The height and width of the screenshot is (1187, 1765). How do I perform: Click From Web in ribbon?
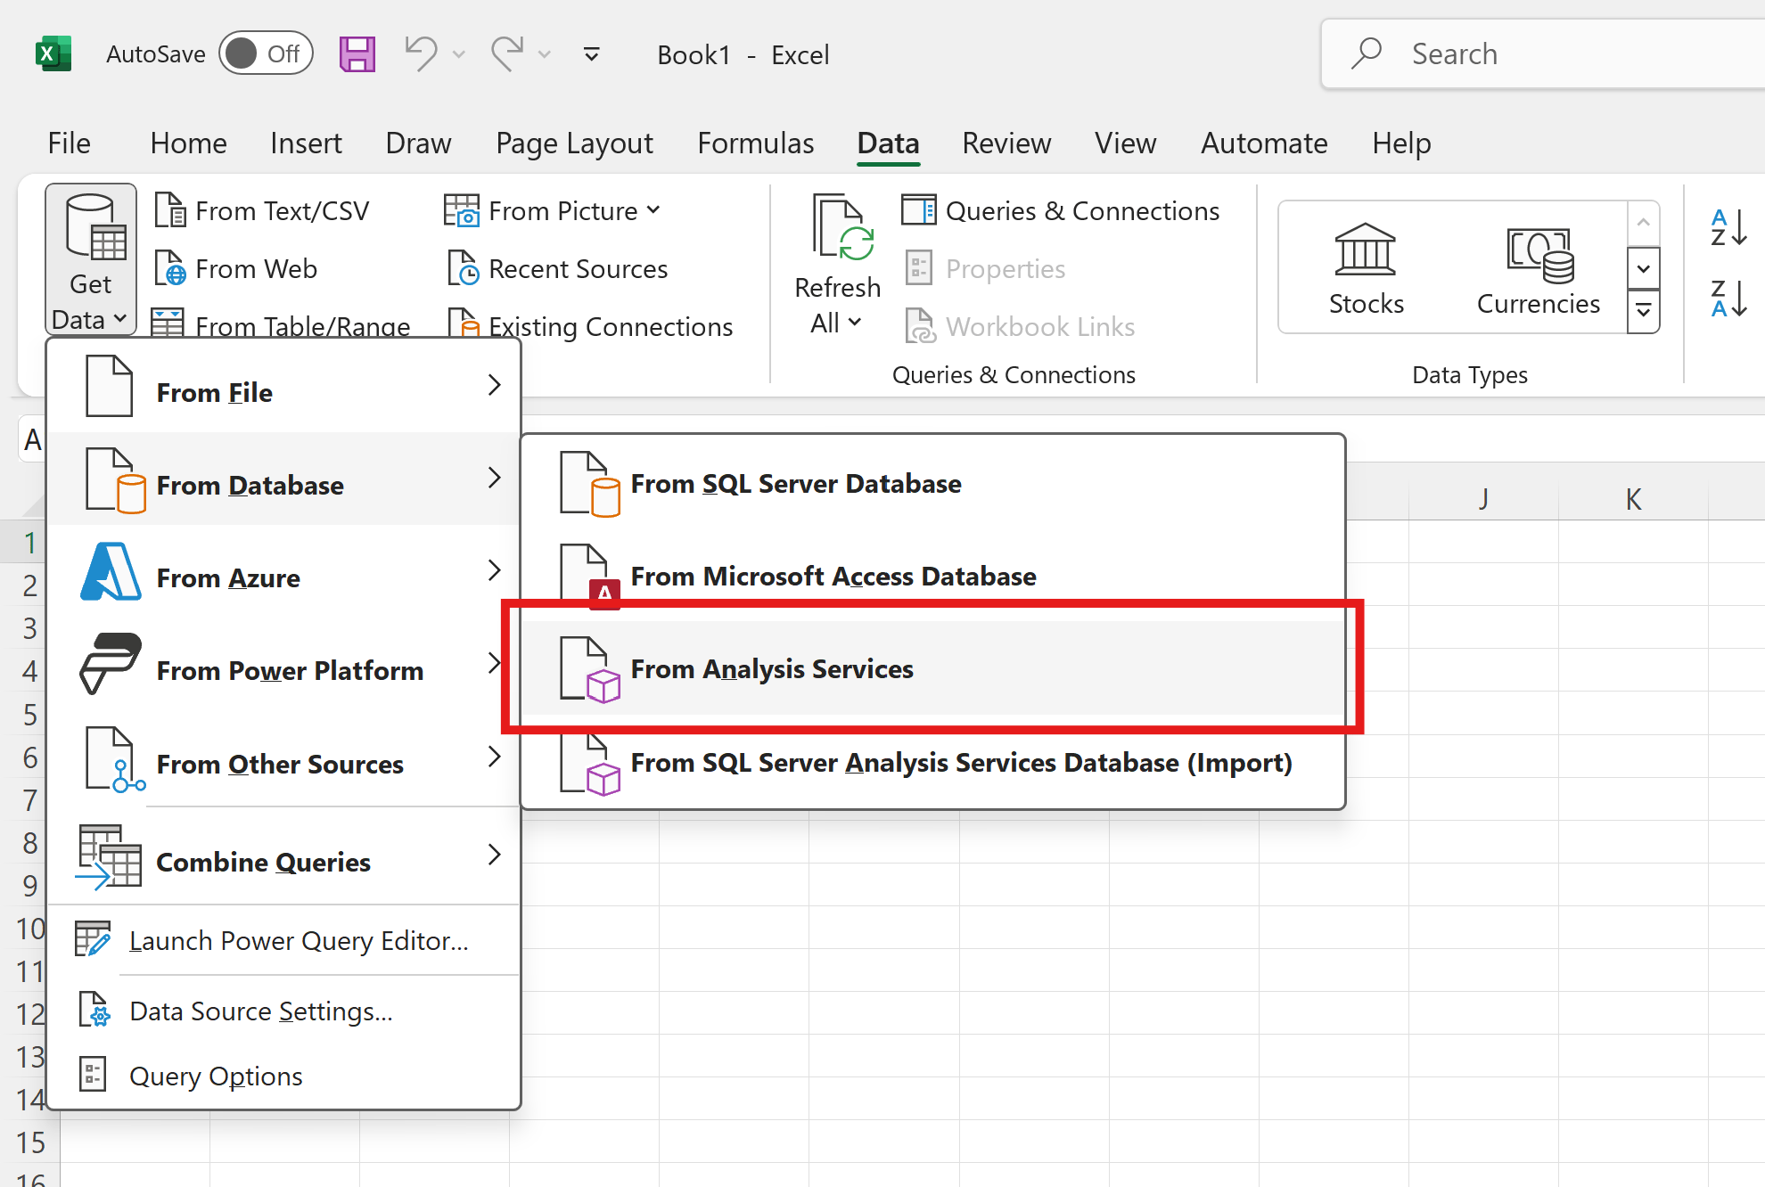click(236, 268)
